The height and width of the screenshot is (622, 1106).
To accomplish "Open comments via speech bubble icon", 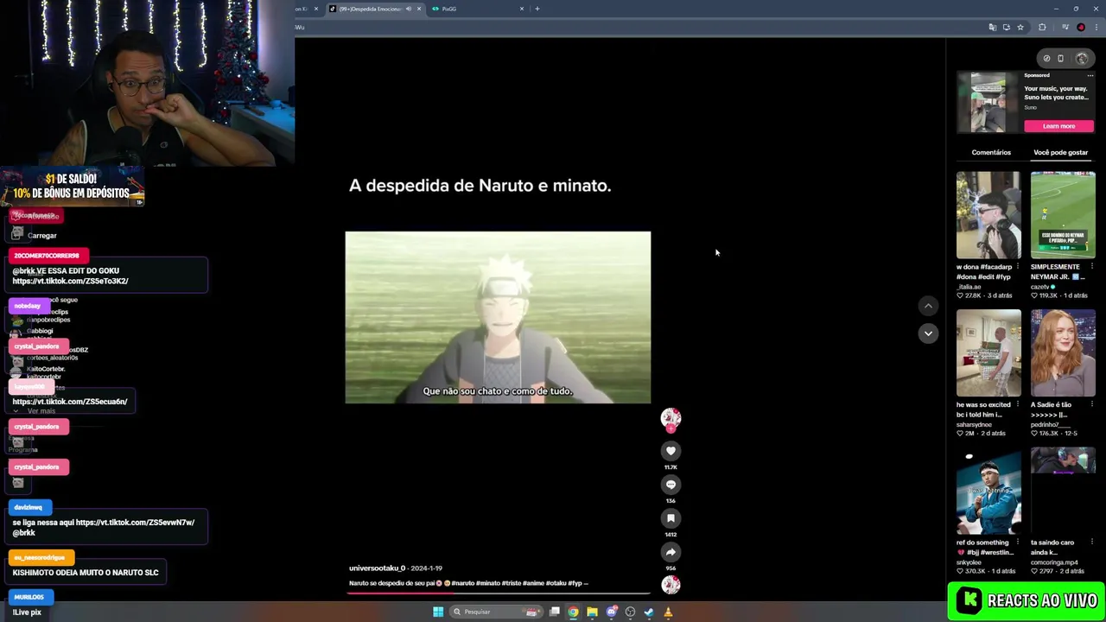I will click(671, 485).
